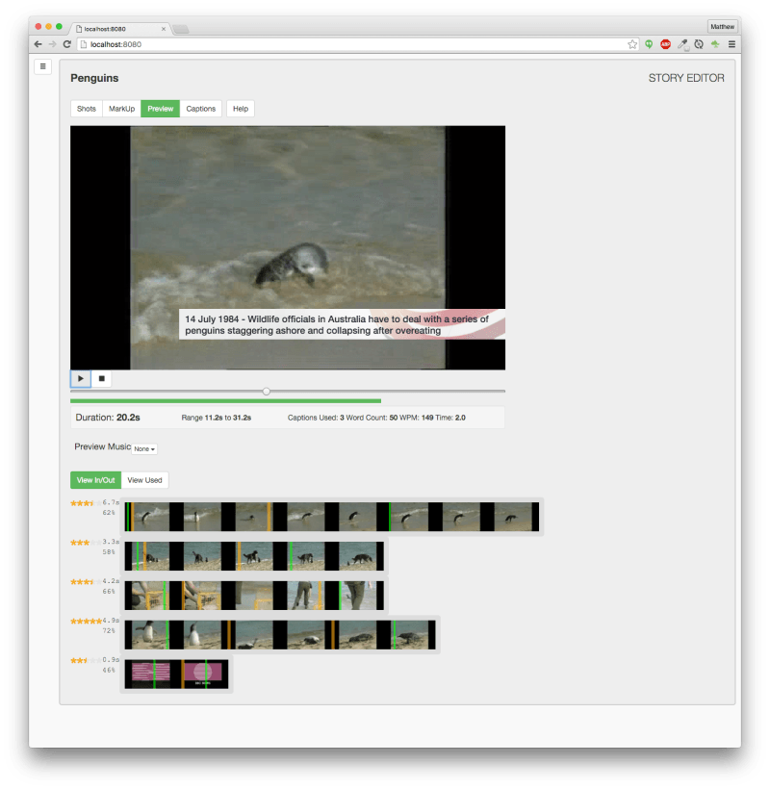
Task: Bookmark the page with the star icon
Action: coord(632,44)
